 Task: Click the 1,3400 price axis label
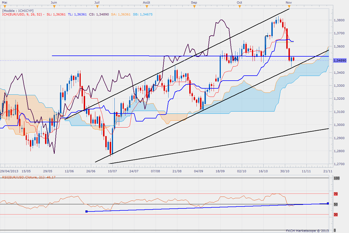[x=339, y=73]
